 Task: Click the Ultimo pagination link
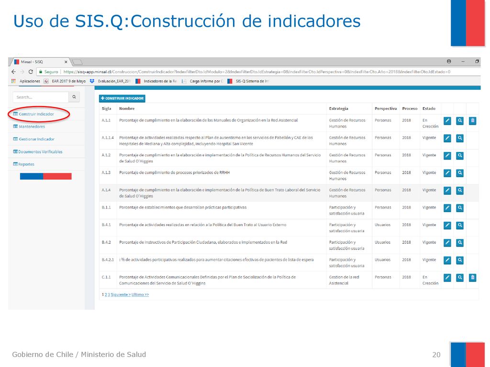140,294
